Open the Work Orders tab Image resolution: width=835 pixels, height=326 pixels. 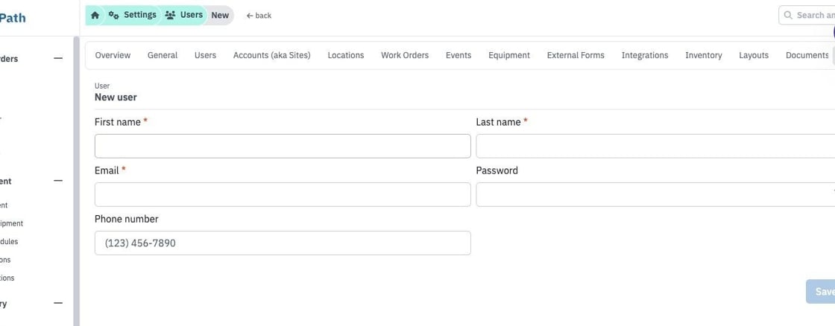coord(405,55)
